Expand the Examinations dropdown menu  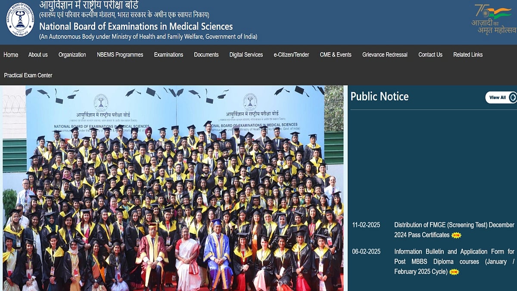click(168, 55)
